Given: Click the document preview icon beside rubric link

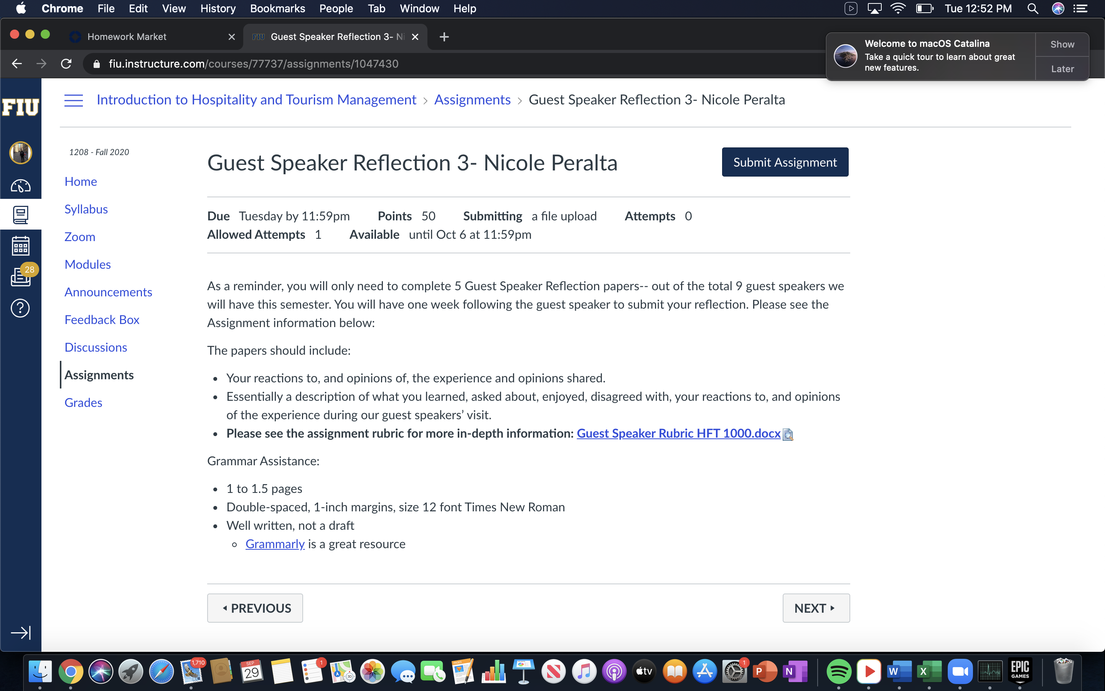Looking at the screenshot, I should click(788, 434).
